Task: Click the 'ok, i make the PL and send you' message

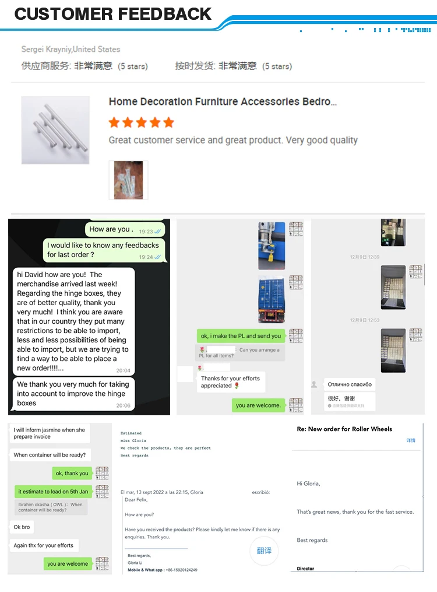Action: coord(241,335)
